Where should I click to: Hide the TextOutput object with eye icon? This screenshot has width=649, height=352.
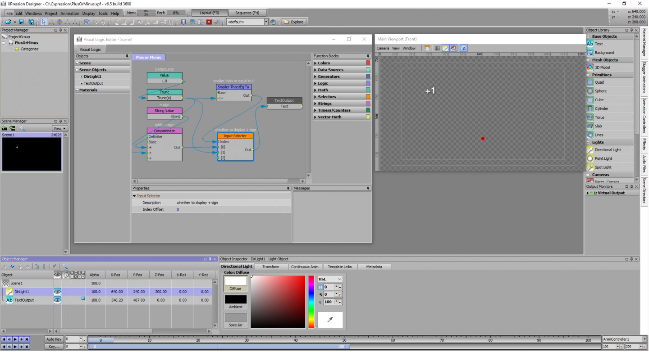tap(58, 300)
